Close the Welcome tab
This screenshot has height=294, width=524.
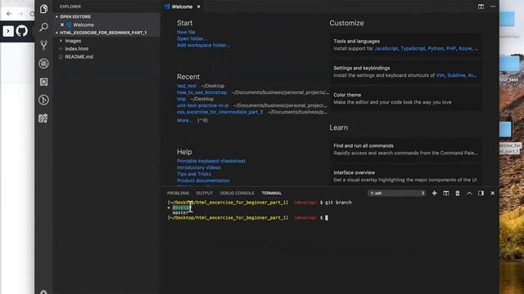coord(198,7)
